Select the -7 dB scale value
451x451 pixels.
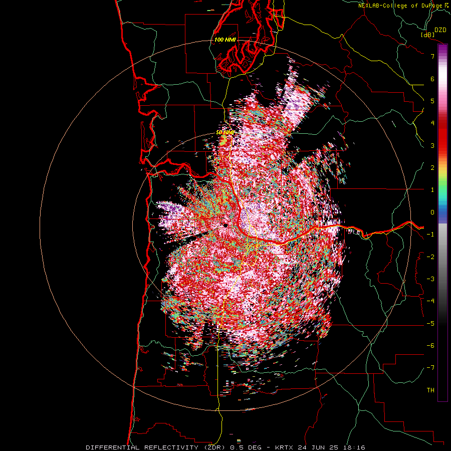(430, 368)
